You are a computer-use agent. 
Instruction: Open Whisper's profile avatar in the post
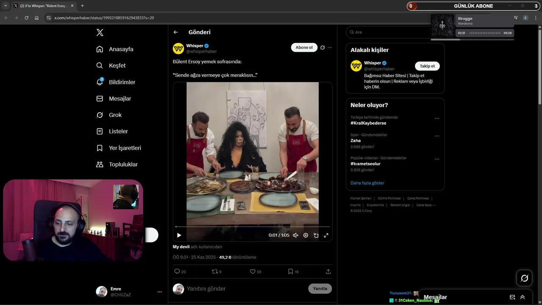pyautogui.click(x=178, y=48)
